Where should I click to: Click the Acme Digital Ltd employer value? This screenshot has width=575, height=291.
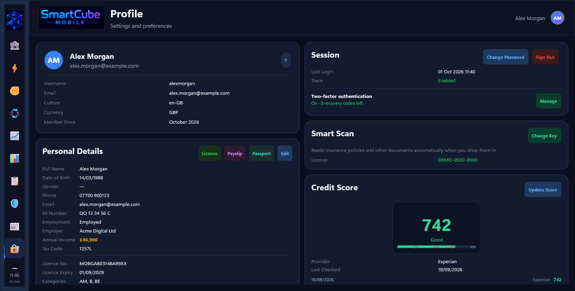coord(98,231)
